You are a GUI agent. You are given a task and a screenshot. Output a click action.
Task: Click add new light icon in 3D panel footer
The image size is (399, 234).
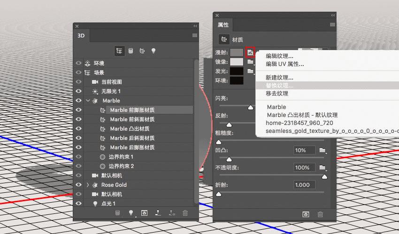point(131,213)
